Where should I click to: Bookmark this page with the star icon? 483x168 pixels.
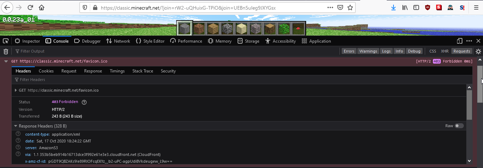(x=350, y=7)
